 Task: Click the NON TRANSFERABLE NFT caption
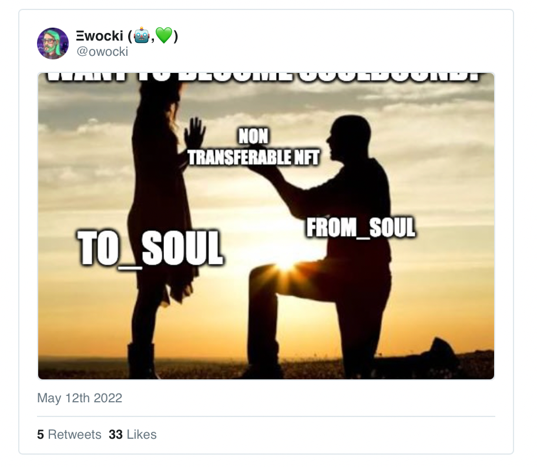[x=254, y=147]
